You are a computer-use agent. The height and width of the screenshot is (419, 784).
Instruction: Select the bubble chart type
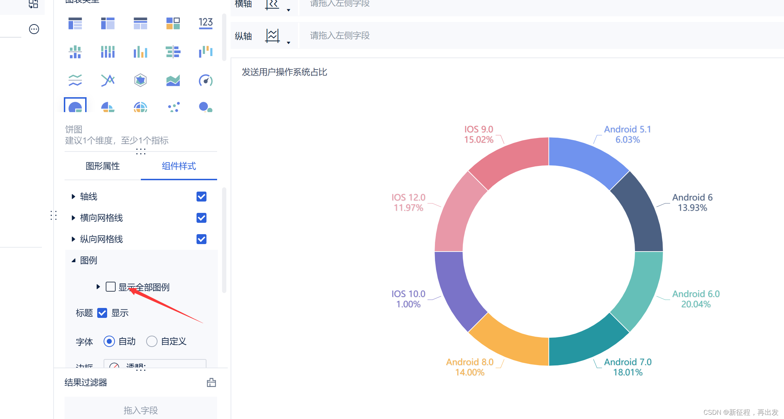206,106
